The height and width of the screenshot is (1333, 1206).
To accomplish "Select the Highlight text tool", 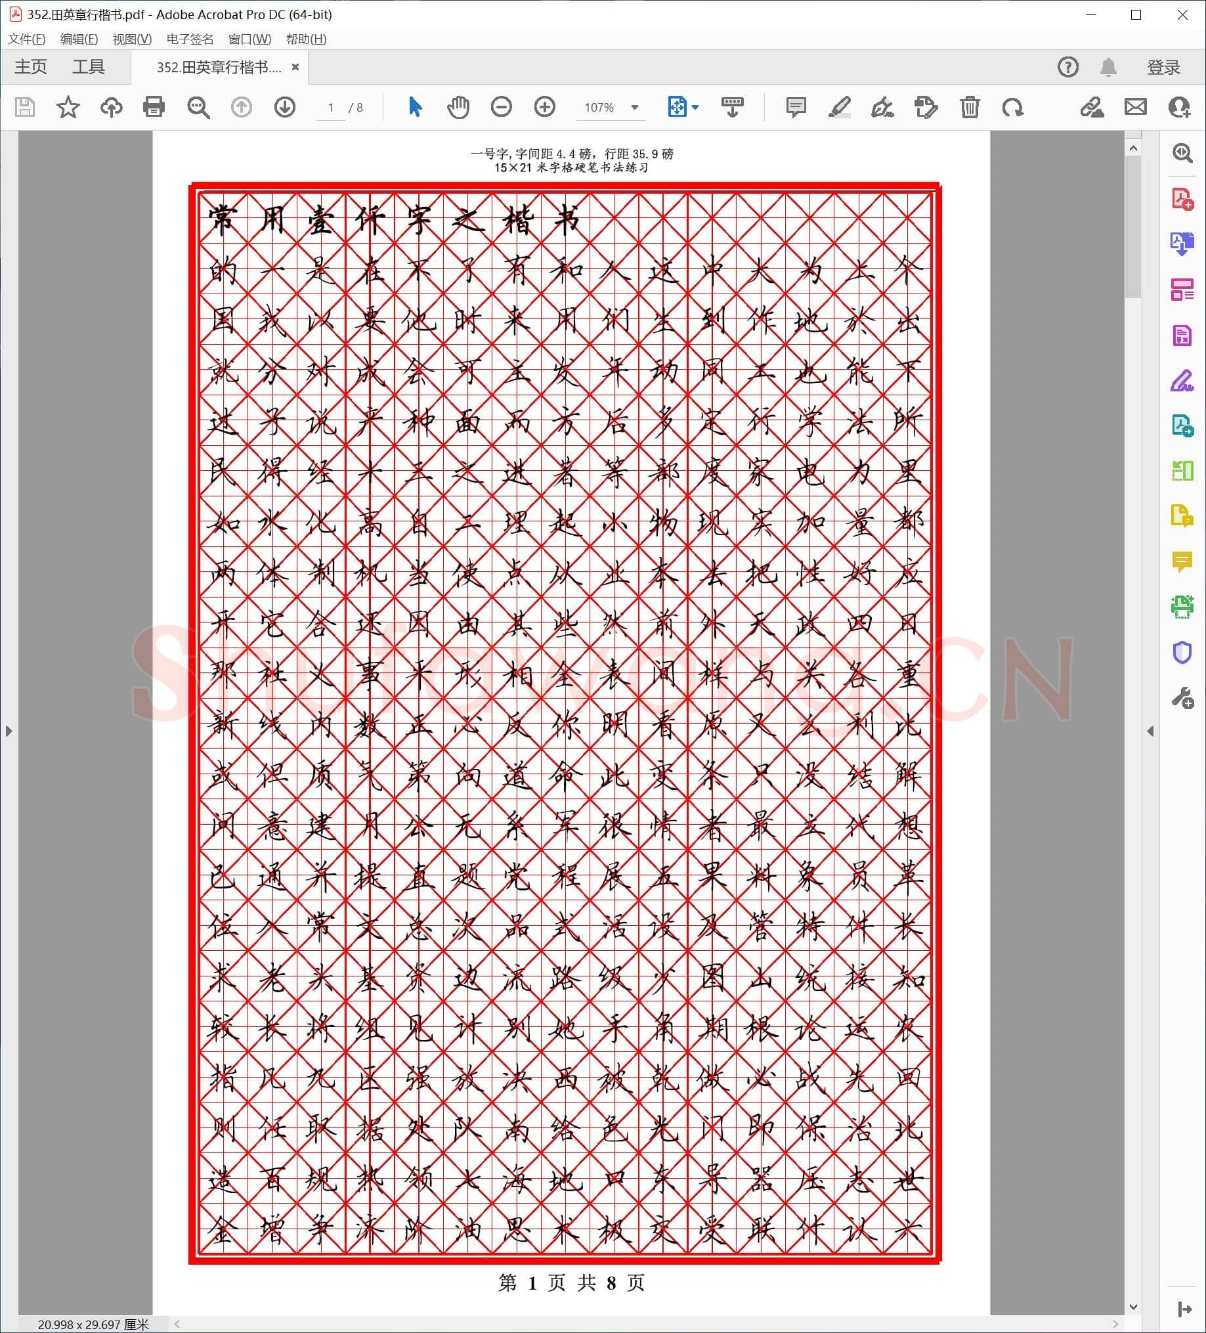I will (x=839, y=107).
